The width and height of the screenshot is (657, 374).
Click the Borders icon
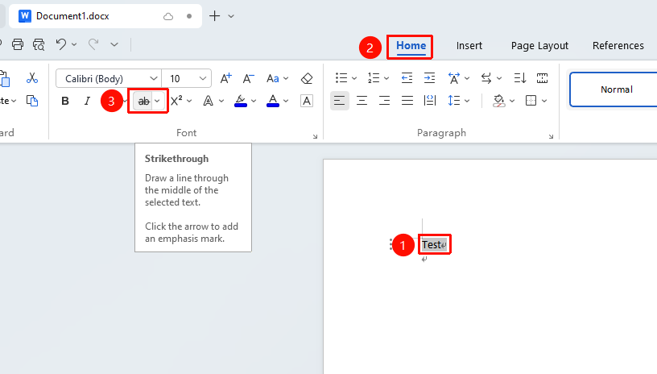(531, 101)
